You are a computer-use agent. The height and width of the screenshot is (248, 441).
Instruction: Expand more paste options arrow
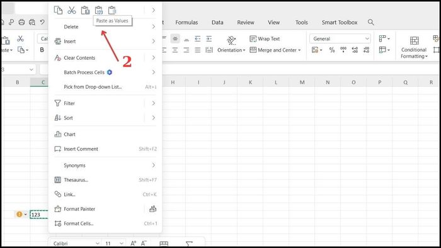tap(153, 10)
